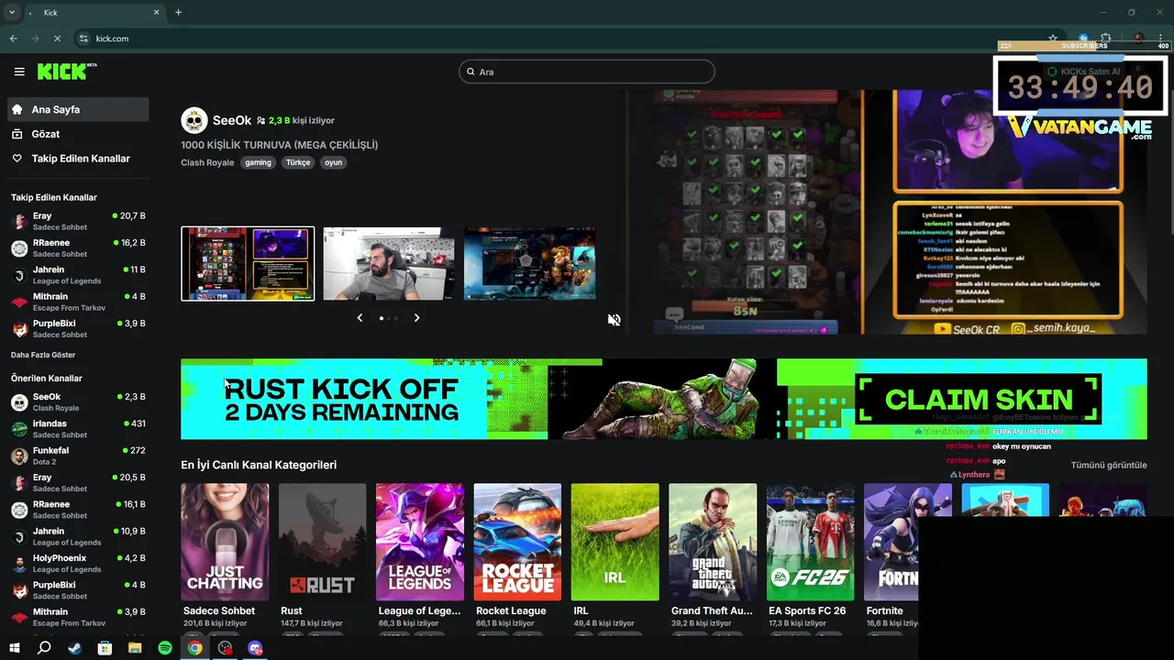
Task: Go to previous carousel slide
Action: coord(360,318)
